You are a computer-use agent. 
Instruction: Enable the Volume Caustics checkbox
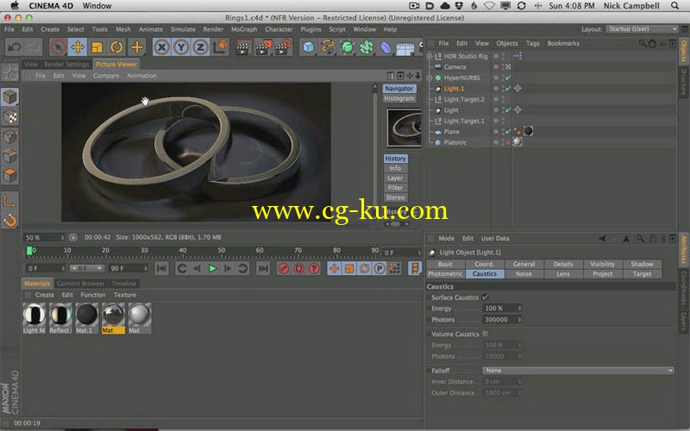[485, 334]
